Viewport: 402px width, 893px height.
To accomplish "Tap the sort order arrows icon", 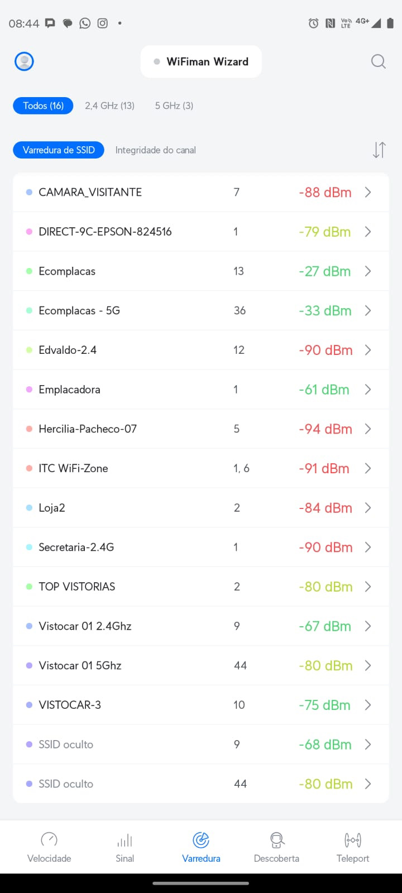I will 379,150.
